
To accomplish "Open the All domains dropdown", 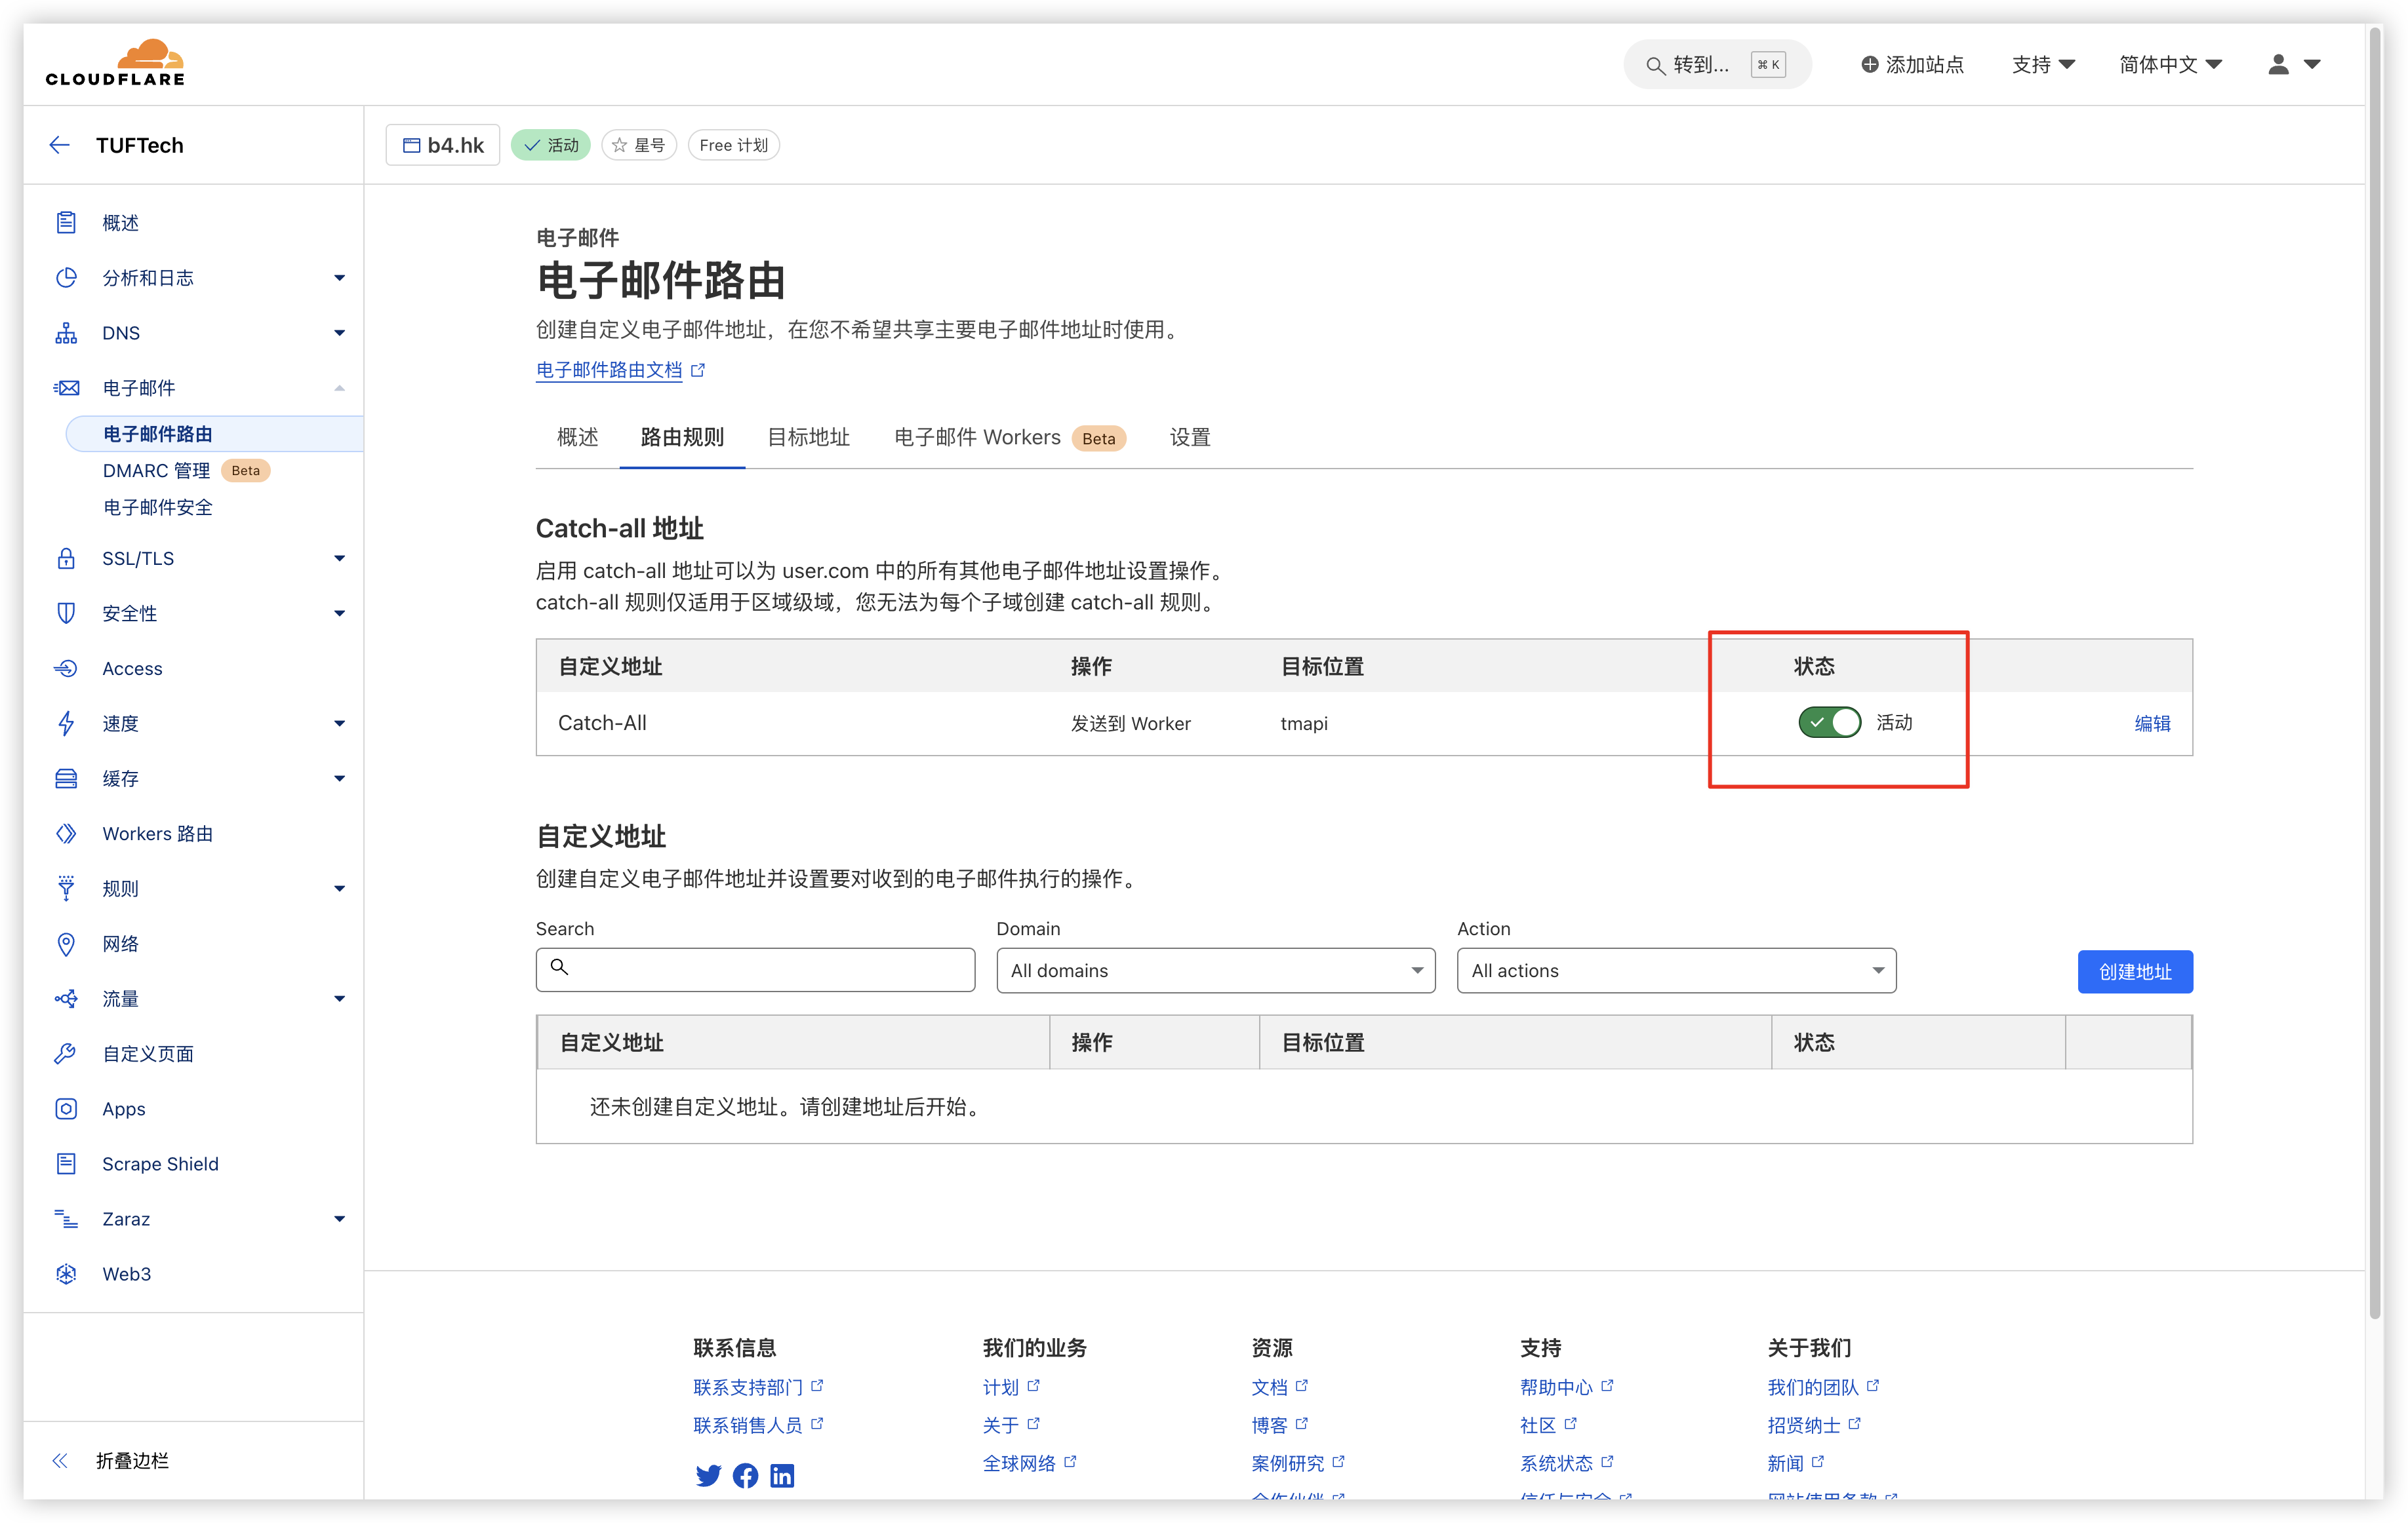I will 1215,971.
